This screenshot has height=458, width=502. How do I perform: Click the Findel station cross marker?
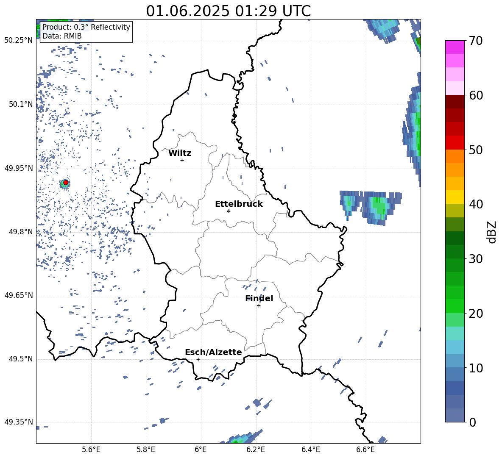click(x=259, y=306)
